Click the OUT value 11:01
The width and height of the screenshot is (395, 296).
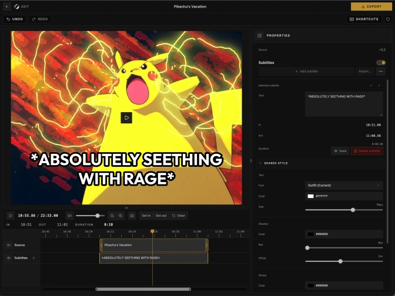point(62,224)
